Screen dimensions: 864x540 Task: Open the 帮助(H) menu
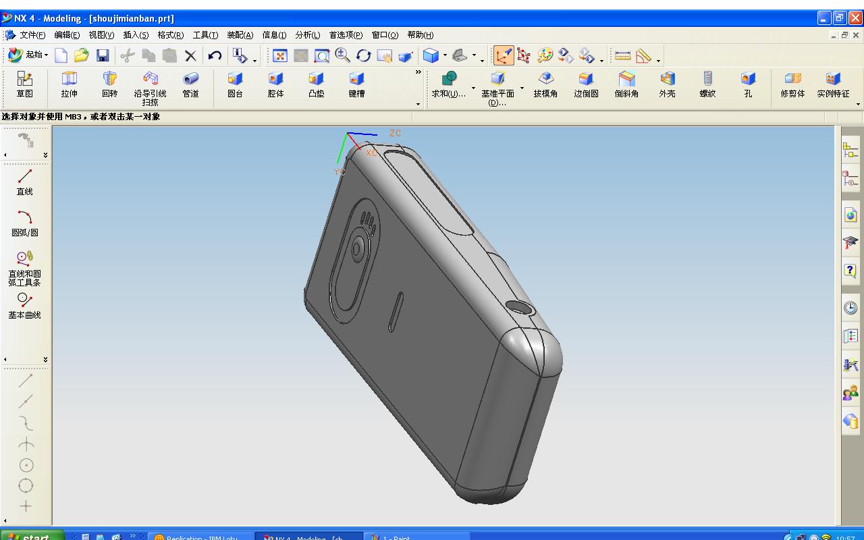tap(420, 35)
